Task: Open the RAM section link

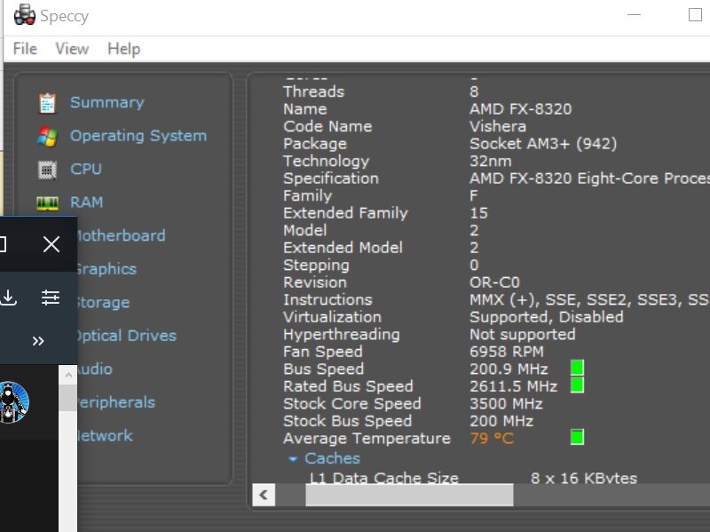Action: tap(86, 202)
